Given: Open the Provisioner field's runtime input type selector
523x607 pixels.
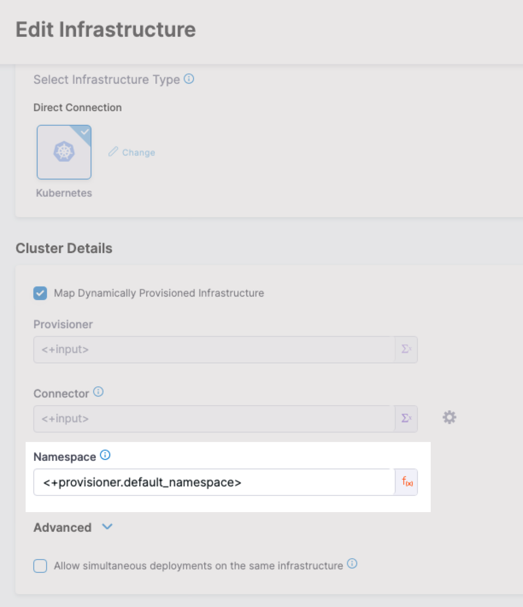Looking at the screenshot, I should pos(406,350).
